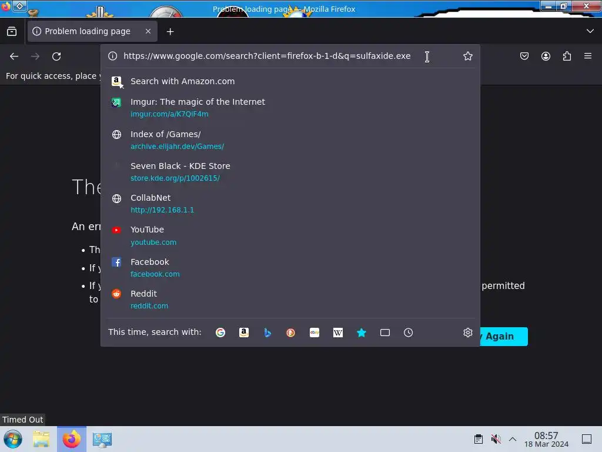
Task: Open Firefox View icon left of tabs
Action: 12,32
